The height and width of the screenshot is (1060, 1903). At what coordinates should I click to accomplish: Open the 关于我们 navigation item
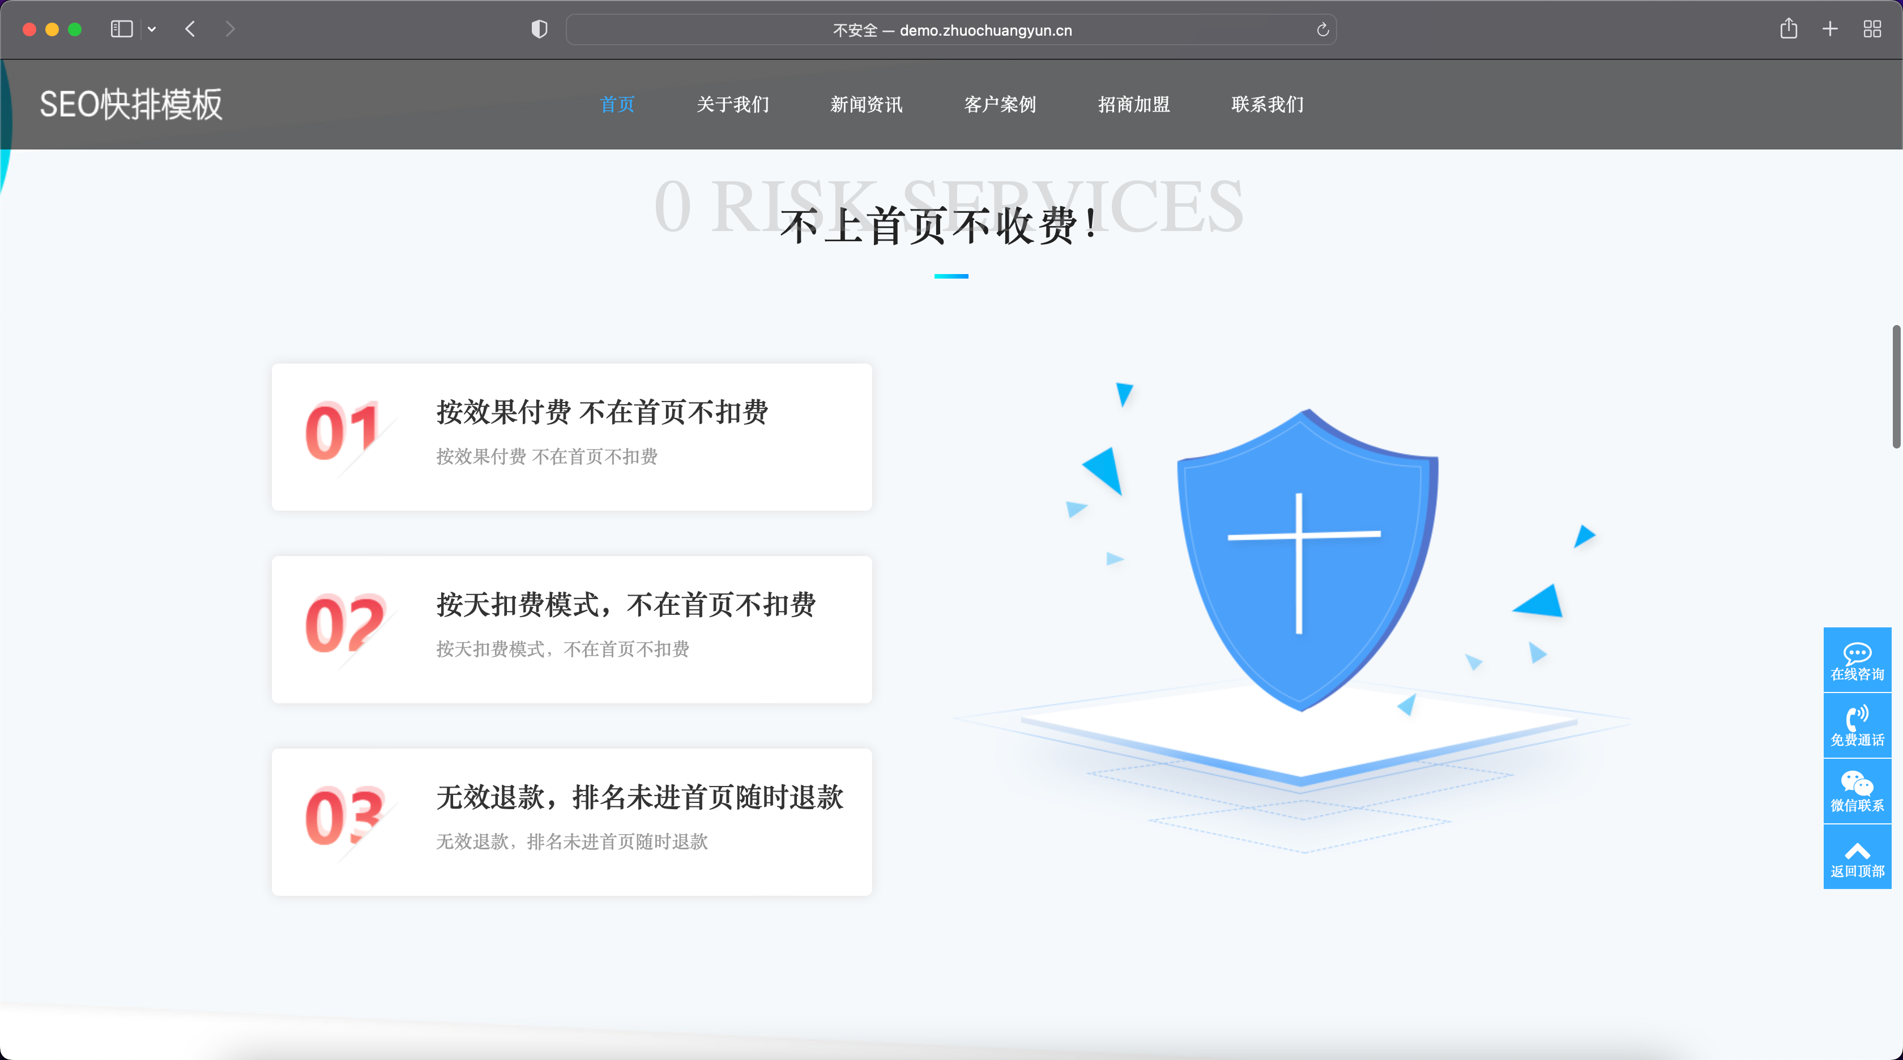[733, 104]
